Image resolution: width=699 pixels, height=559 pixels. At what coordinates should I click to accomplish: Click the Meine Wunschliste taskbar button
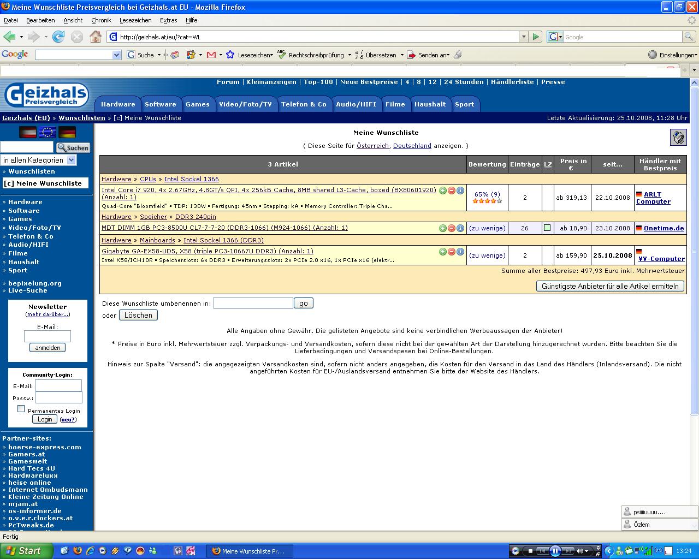249,551
